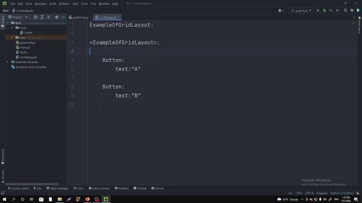Click Expand All icon in Project panel
Screen dimensions: 362x203
coord(42,17)
